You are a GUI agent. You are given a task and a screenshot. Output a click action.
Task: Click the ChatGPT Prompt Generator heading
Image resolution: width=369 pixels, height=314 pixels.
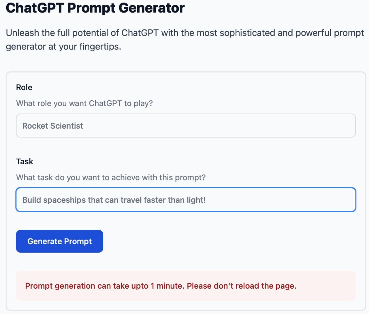click(95, 8)
